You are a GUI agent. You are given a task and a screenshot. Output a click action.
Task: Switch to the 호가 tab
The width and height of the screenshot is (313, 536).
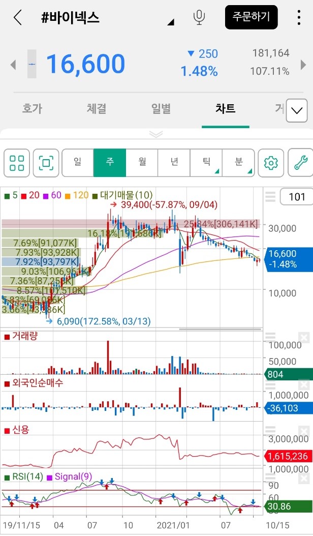[x=32, y=109]
